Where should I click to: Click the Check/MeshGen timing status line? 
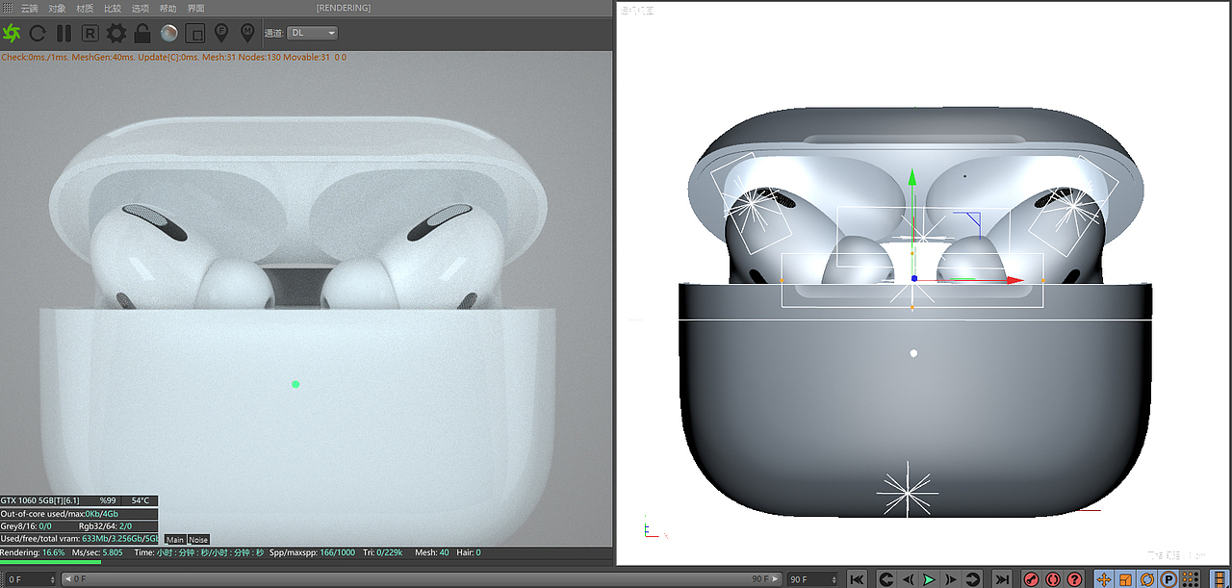(173, 57)
